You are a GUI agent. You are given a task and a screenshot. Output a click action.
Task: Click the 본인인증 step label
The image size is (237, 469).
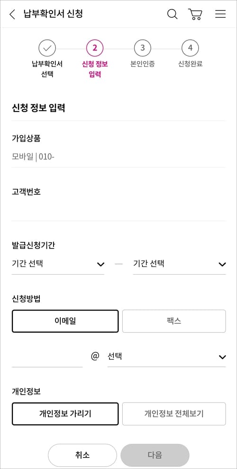[x=143, y=64]
